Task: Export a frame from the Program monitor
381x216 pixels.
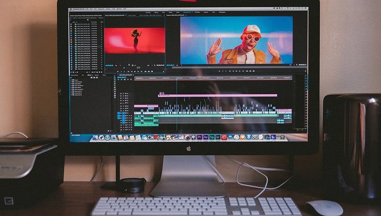Action: click(254, 71)
